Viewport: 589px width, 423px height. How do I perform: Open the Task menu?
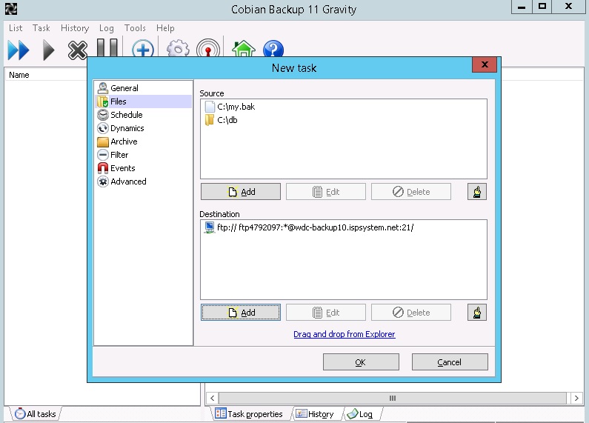coord(41,28)
